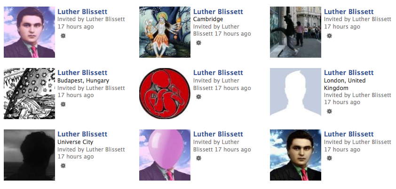The height and width of the screenshot is (189, 396).
Task: Open the pink balloon head profile picture
Action: tap(165, 155)
